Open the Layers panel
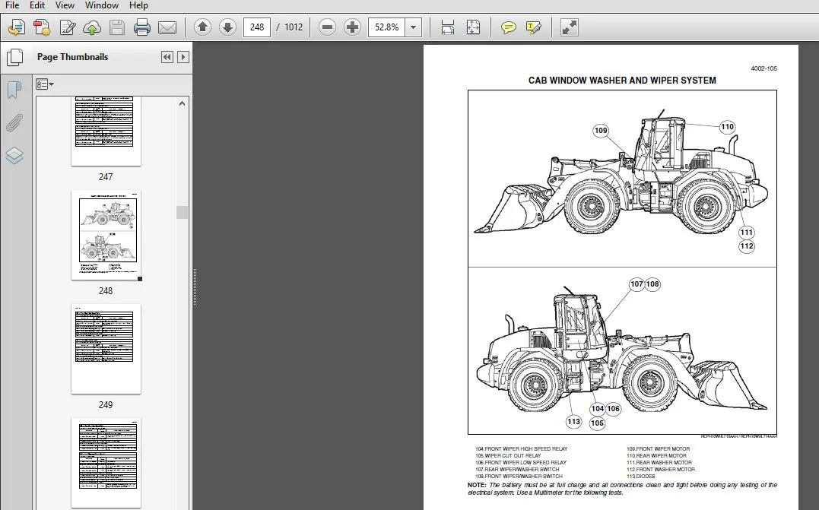Screen dimensions: 819x510 coord(14,156)
